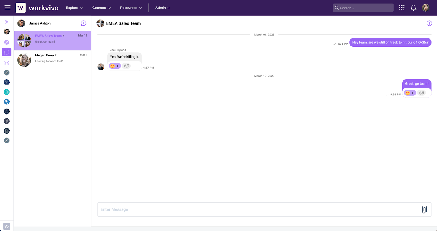Click the EMEA Sales Team header group avatar
This screenshot has width=437, height=231.
(100, 23)
